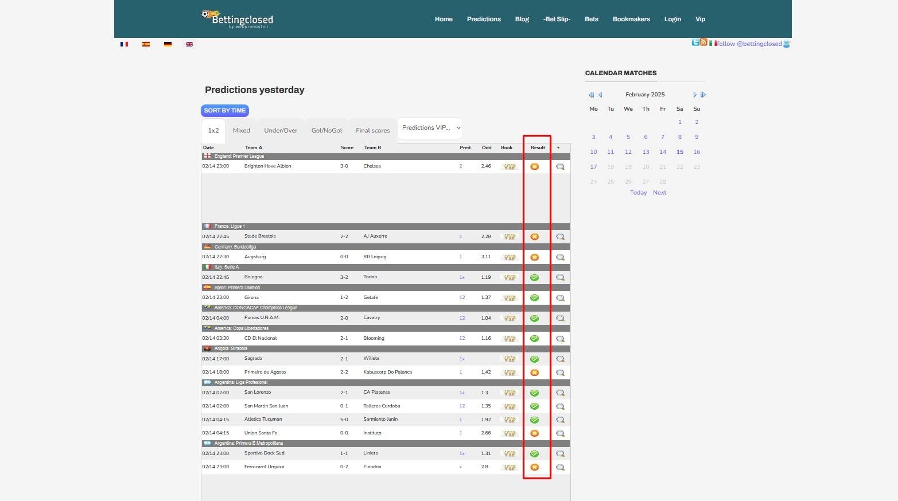Screen dimensions: 898x501
Task: Select February 14 in the calendar
Action: point(663,152)
